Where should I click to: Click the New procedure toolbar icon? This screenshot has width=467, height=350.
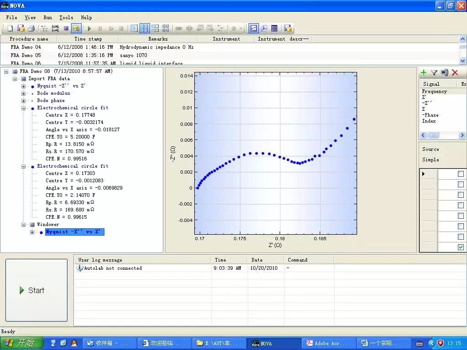10,28
